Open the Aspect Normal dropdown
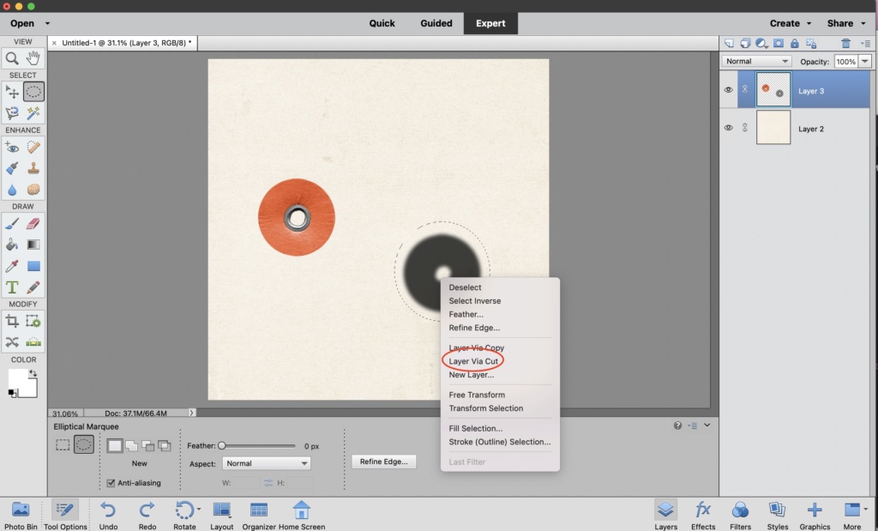The image size is (878, 531). click(x=266, y=463)
